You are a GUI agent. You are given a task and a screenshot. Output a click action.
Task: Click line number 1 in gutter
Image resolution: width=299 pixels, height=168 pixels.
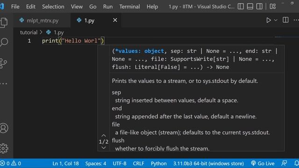(x=29, y=41)
